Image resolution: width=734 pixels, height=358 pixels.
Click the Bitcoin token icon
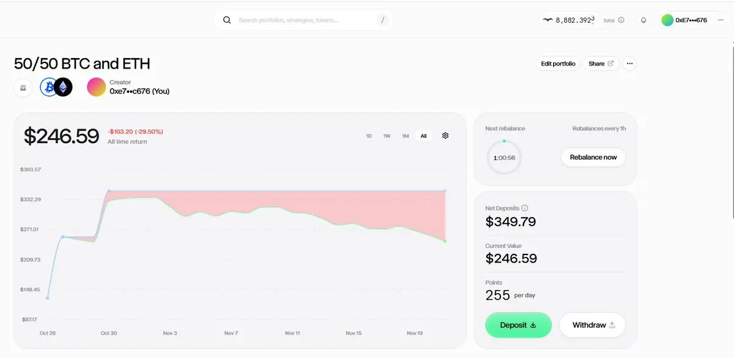pyautogui.click(x=49, y=88)
